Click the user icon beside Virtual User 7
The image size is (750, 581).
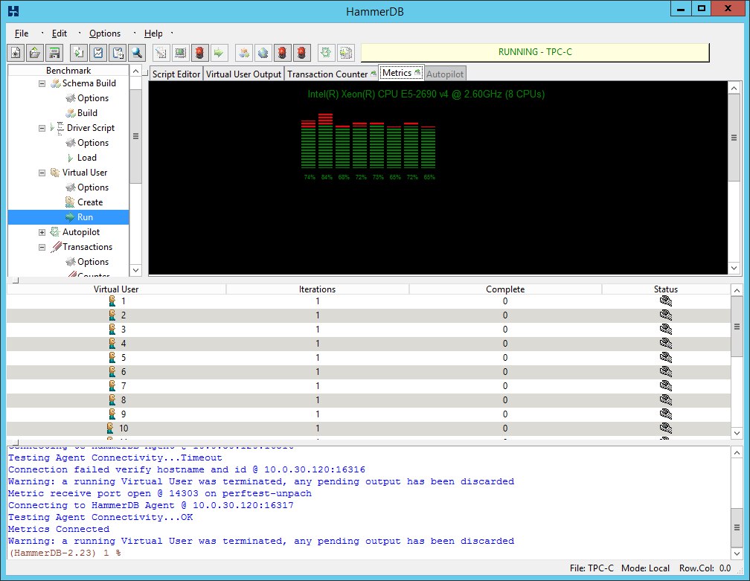[x=112, y=385]
